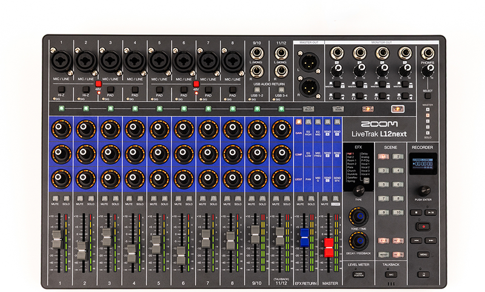Choose scene 2 button
The image size is (485, 292).
(x=398, y=156)
